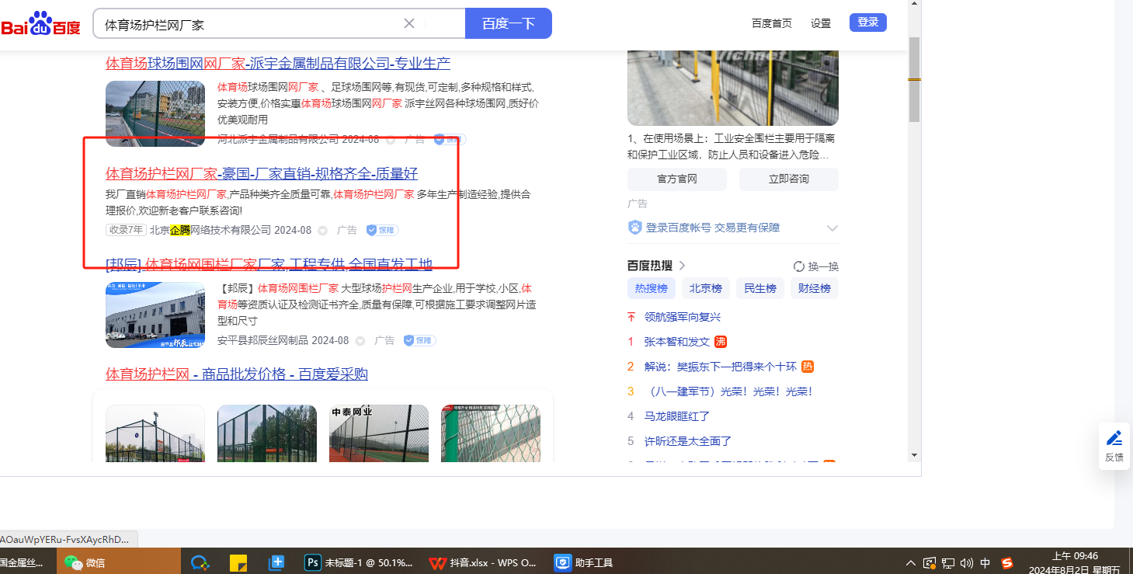The height and width of the screenshot is (574, 1133).
Task: Click the 登录 login button
Action: pos(868,23)
